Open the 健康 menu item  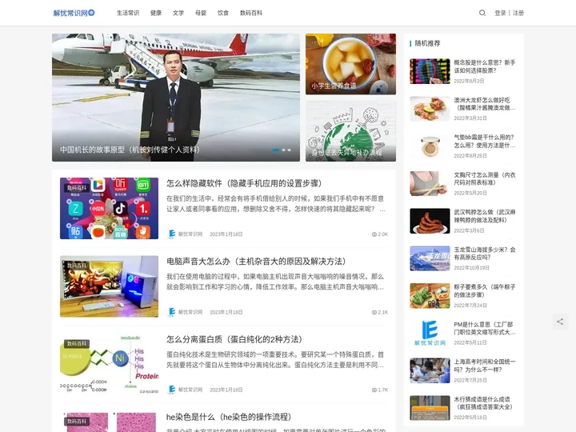tap(156, 13)
